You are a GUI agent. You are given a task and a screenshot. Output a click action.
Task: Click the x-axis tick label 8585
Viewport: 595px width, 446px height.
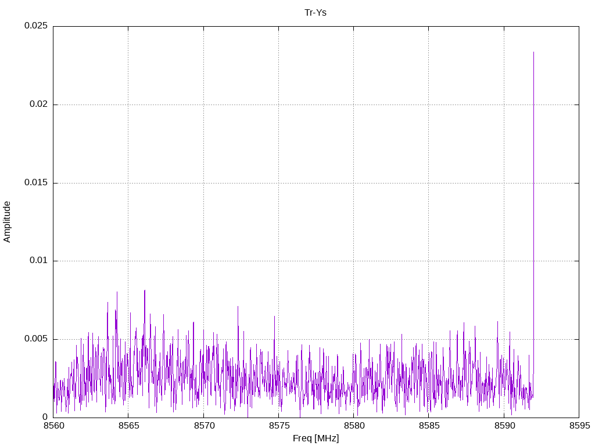pyautogui.click(x=429, y=426)
